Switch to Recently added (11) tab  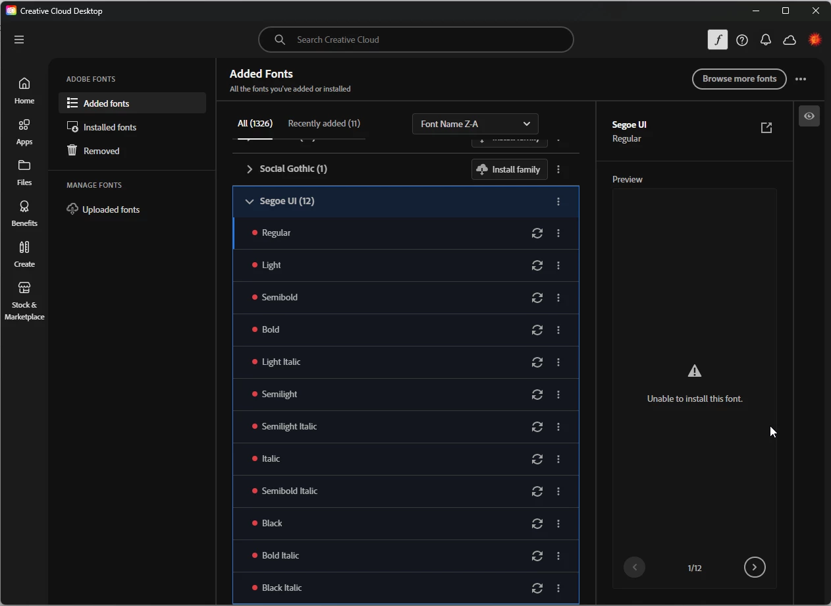point(324,123)
